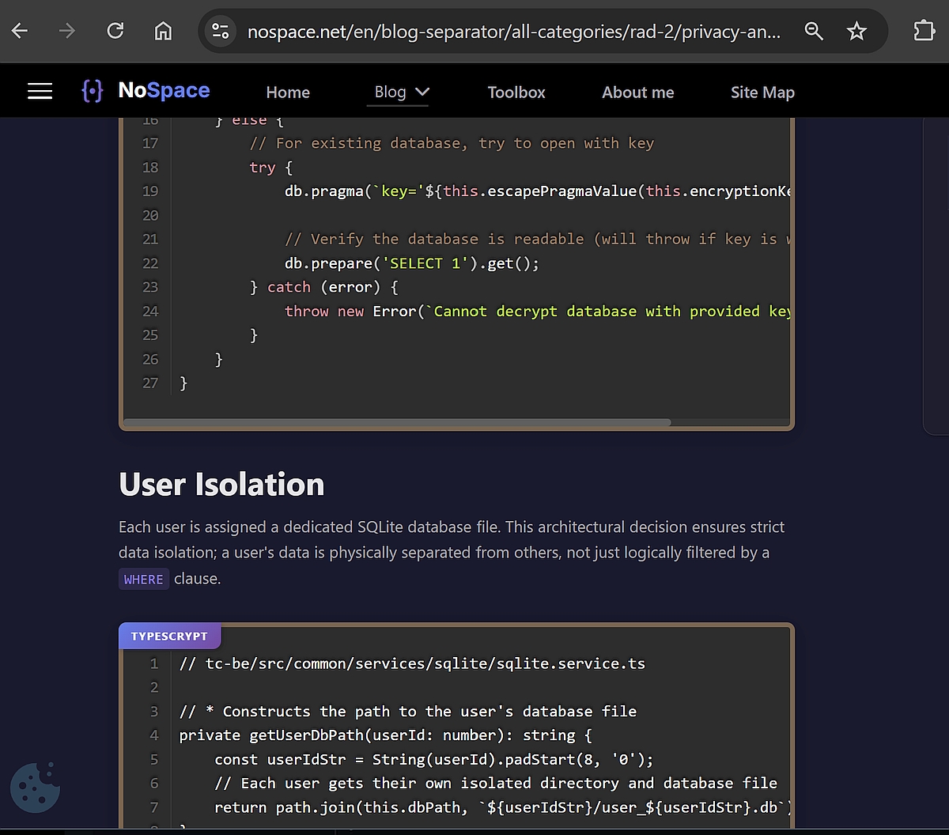This screenshot has width=949, height=835.
Task: Go to the Toolbox page
Action: point(516,93)
